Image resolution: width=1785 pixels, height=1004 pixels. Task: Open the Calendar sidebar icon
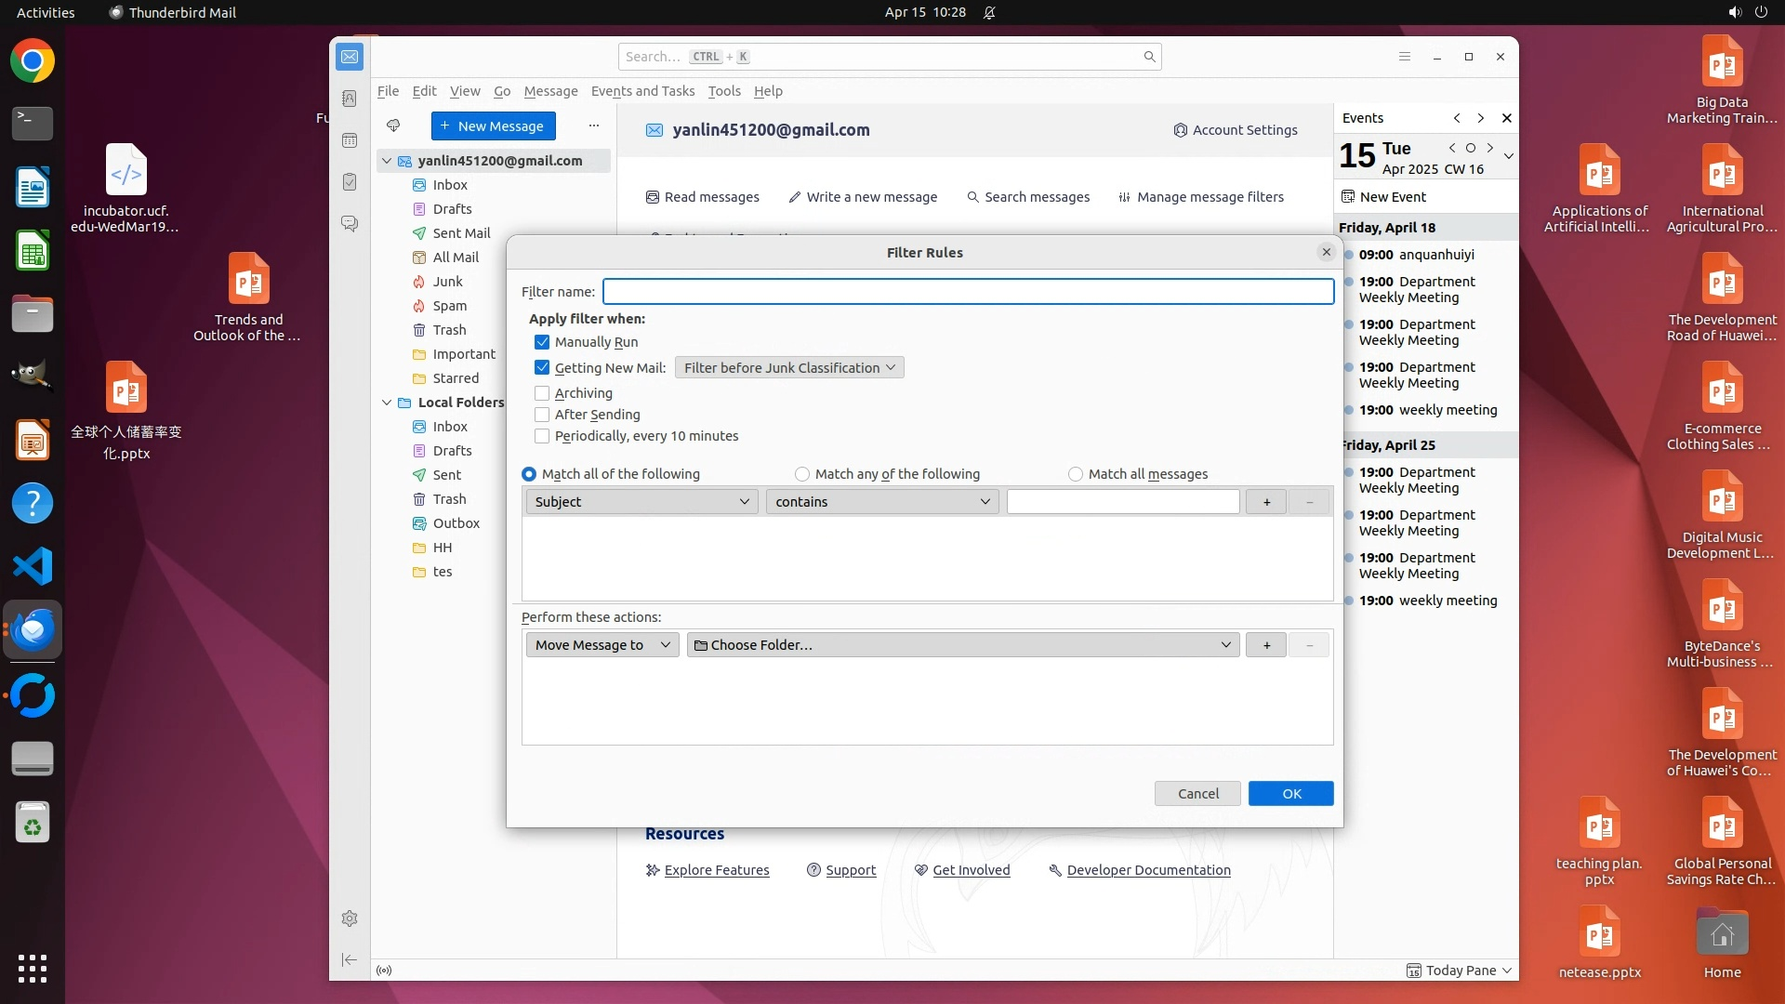350,140
